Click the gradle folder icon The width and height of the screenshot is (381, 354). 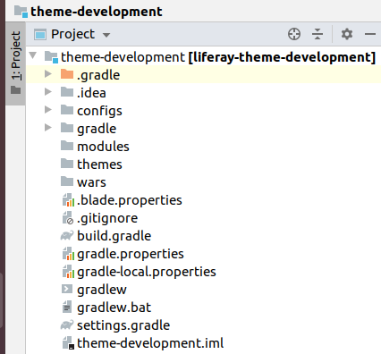(67, 127)
